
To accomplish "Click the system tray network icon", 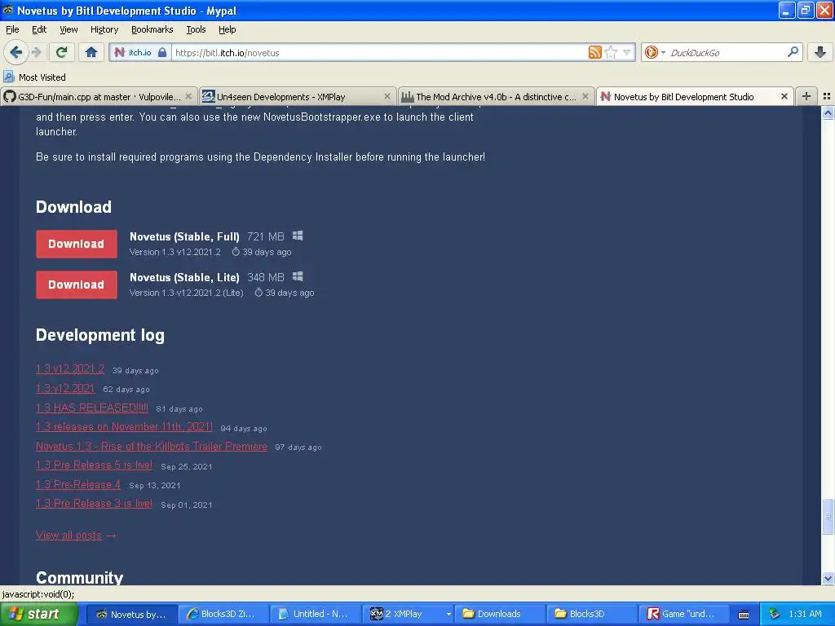I will tap(774, 614).
